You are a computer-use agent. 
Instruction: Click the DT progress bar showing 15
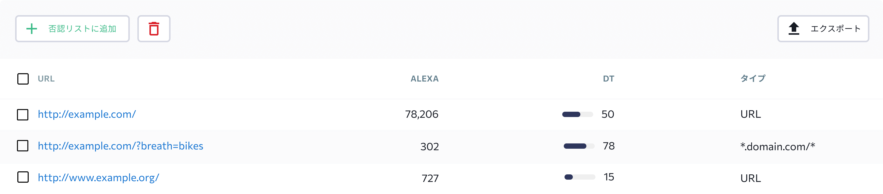pyautogui.click(x=580, y=177)
